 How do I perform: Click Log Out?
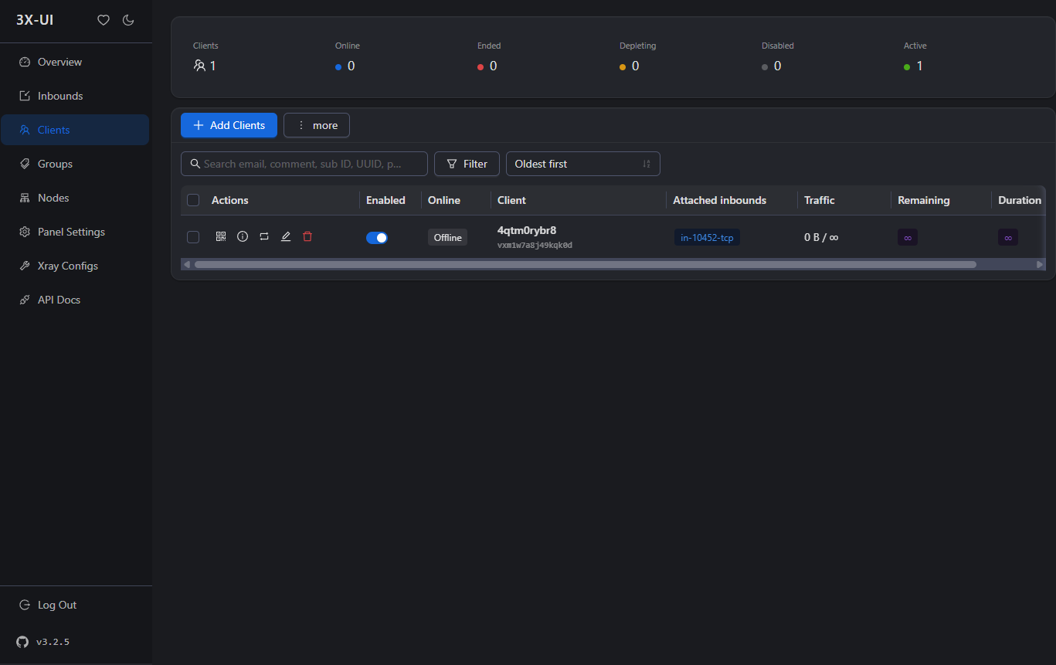[75, 605]
